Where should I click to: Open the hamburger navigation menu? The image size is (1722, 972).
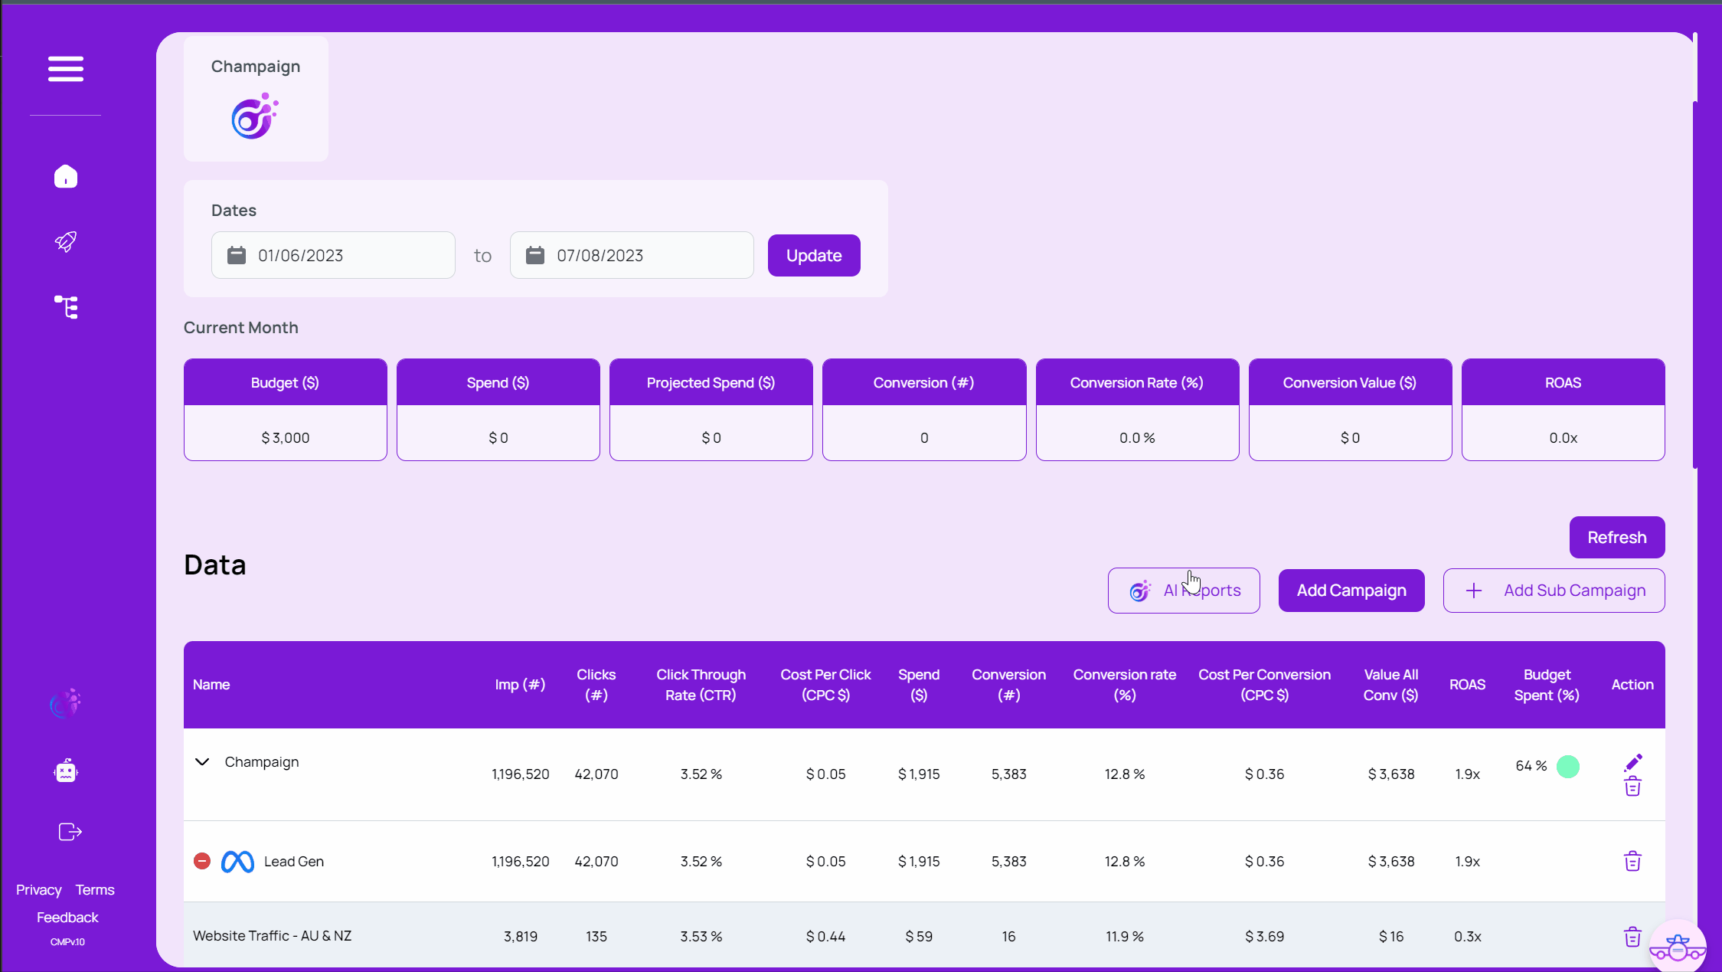pyautogui.click(x=66, y=69)
